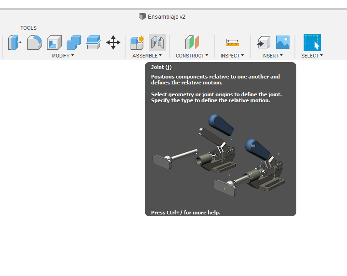Select the Move/Copy arrows tool
This screenshot has height=276, width=347.
113,42
